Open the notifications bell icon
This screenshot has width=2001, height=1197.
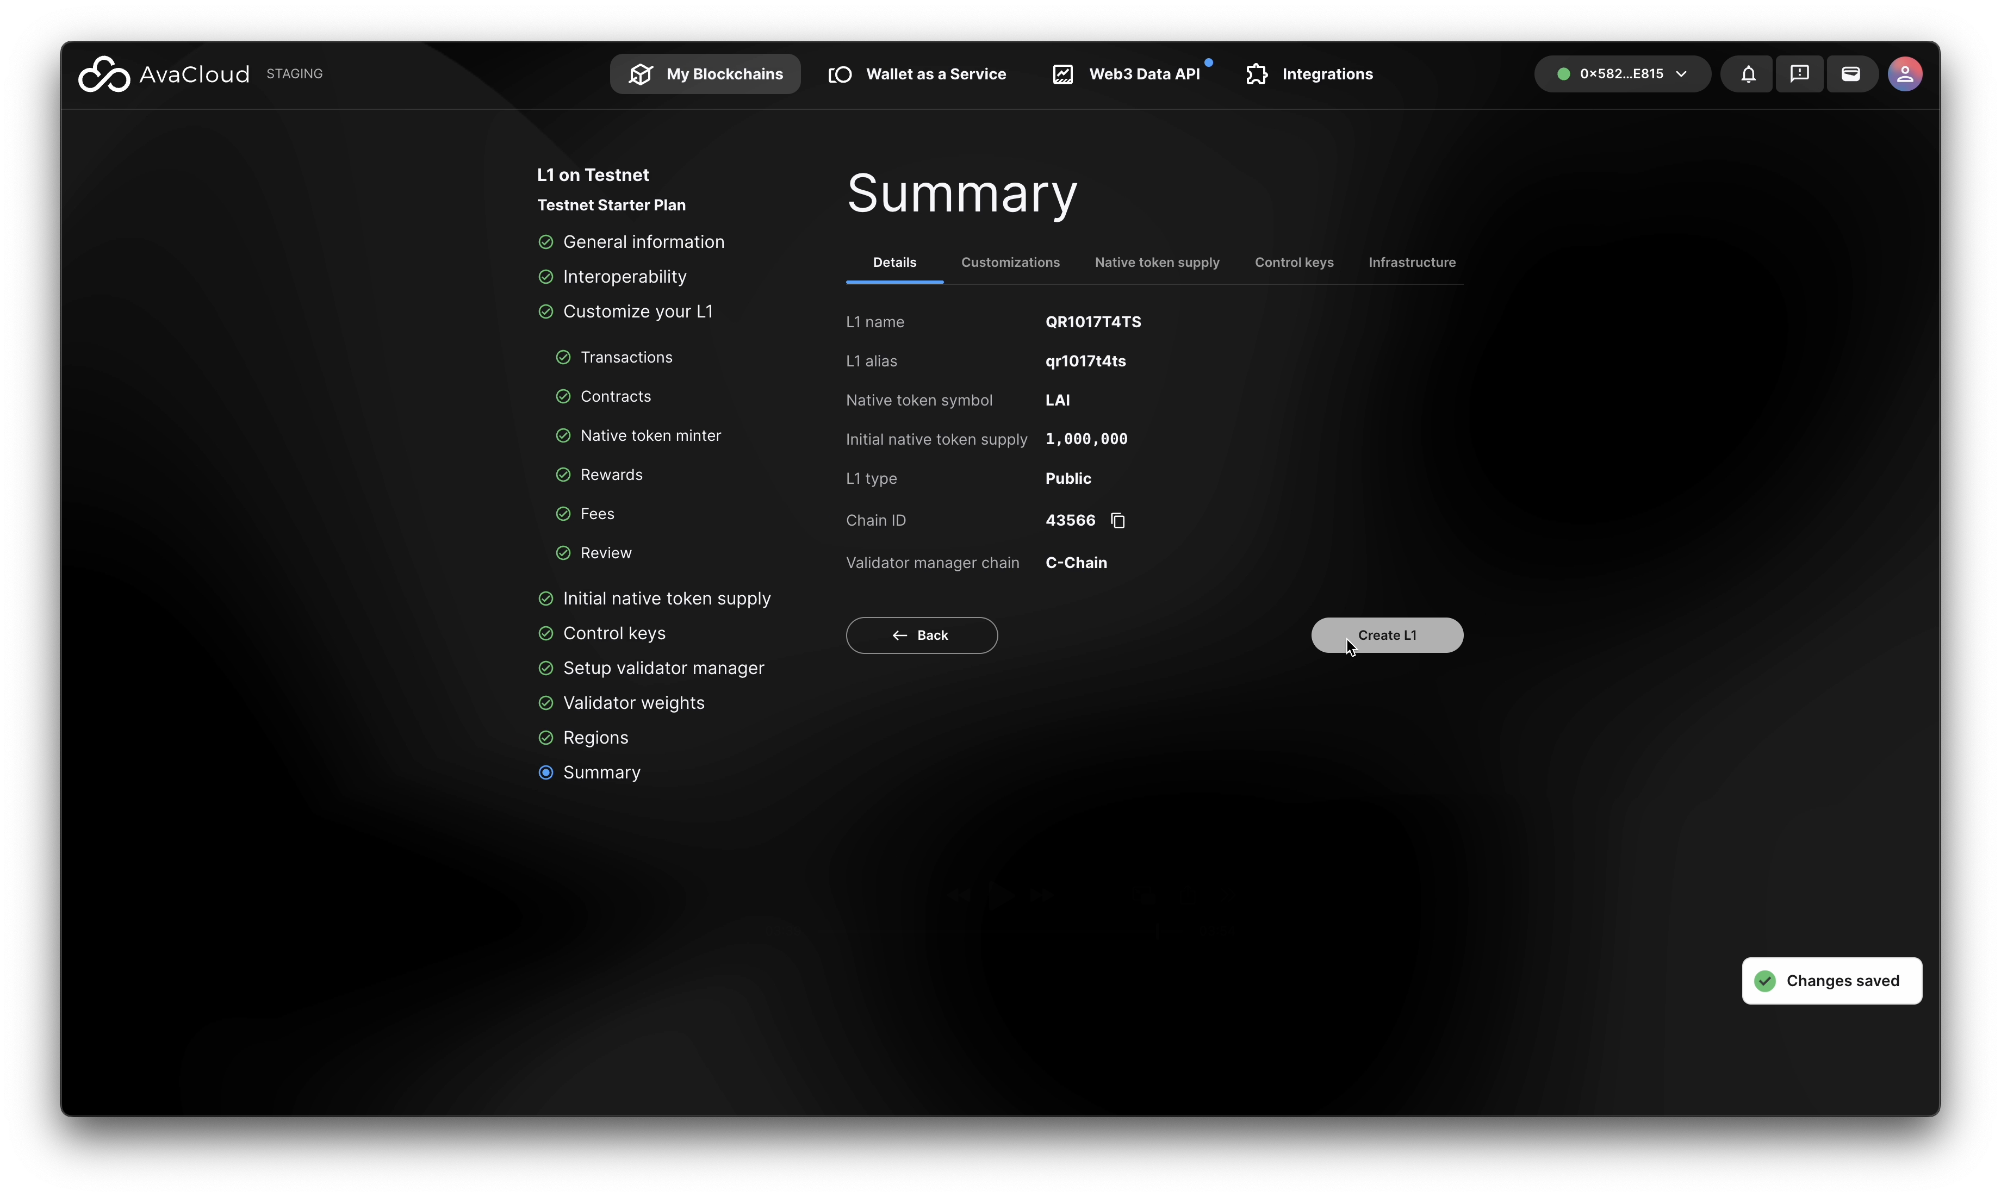click(1748, 74)
